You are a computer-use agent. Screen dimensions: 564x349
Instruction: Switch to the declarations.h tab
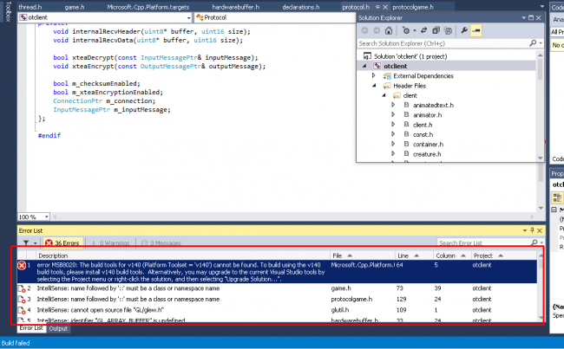301,7
